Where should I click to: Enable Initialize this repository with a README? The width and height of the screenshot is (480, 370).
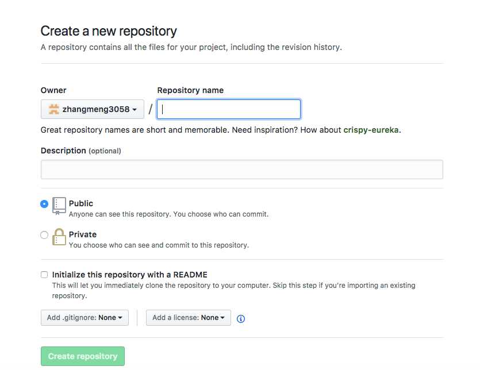pos(44,275)
